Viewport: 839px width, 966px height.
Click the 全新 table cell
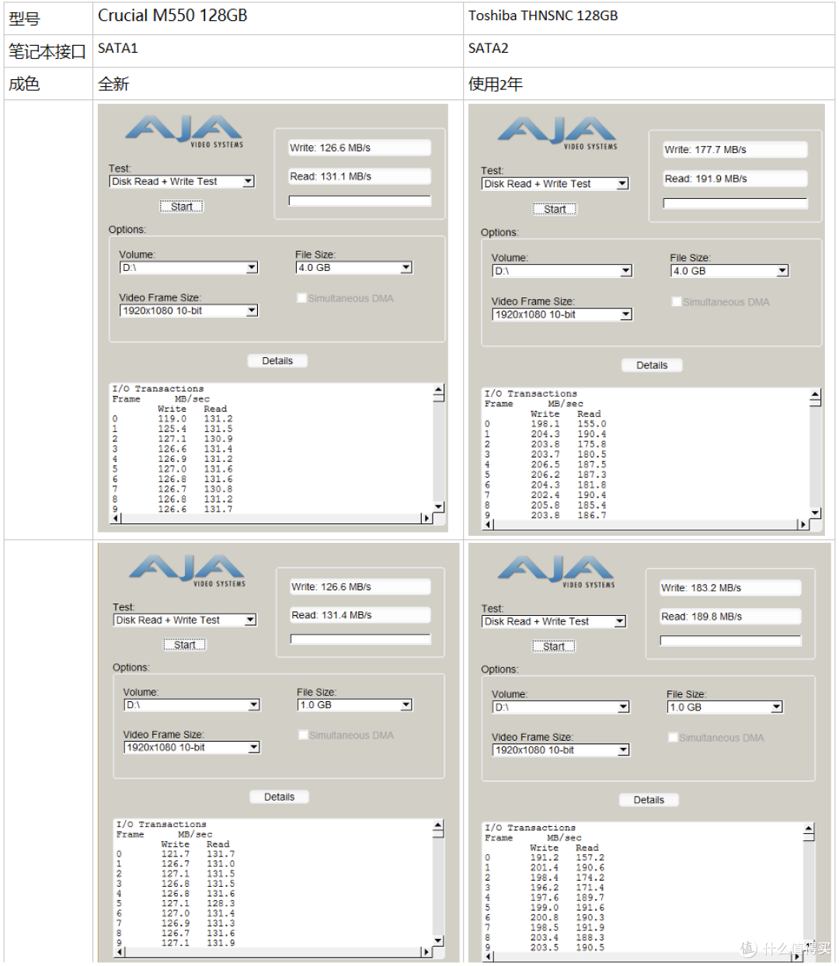[278, 84]
